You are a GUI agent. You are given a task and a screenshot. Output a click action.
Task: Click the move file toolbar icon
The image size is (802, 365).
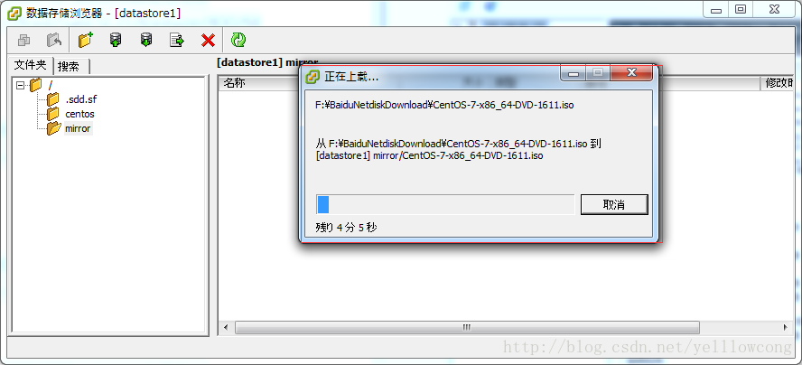[x=177, y=40]
